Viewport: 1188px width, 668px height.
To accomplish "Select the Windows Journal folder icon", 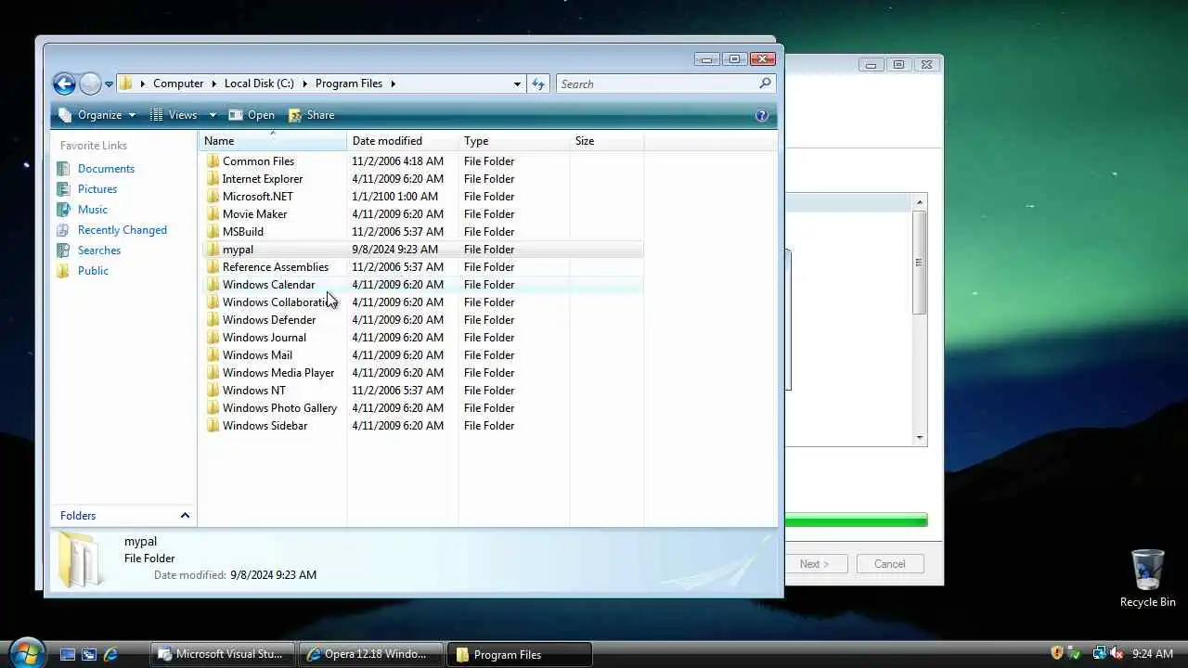I will point(213,338).
